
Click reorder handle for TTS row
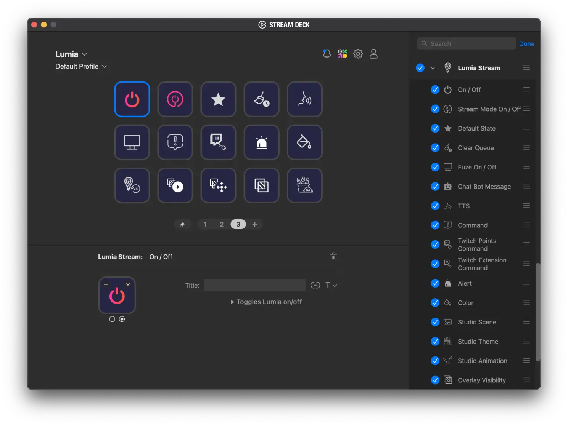pyautogui.click(x=526, y=206)
